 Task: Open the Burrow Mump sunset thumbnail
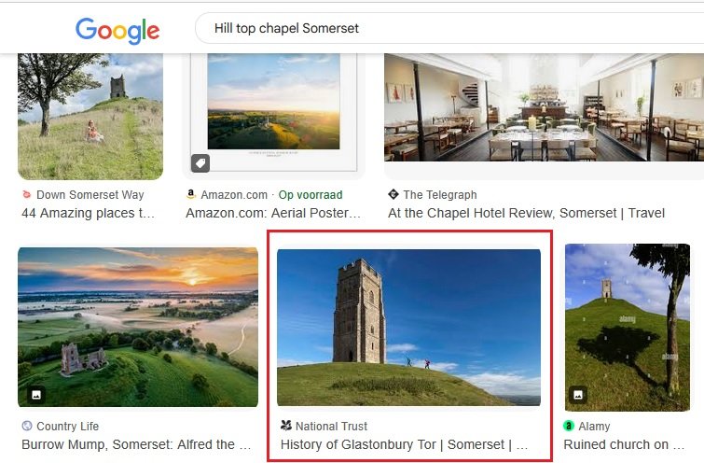click(x=138, y=327)
